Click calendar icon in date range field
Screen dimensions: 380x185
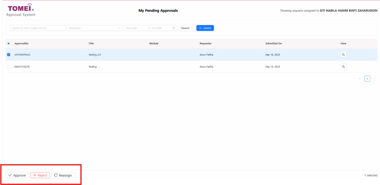click(x=174, y=28)
